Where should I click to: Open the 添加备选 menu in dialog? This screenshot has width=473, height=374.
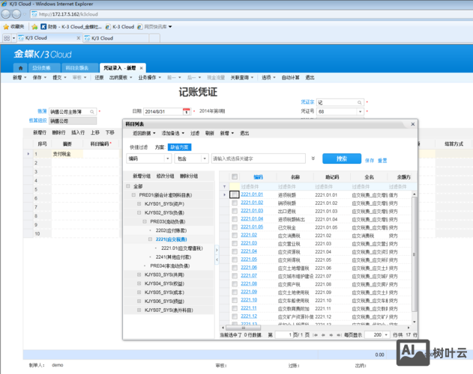pos(172,133)
